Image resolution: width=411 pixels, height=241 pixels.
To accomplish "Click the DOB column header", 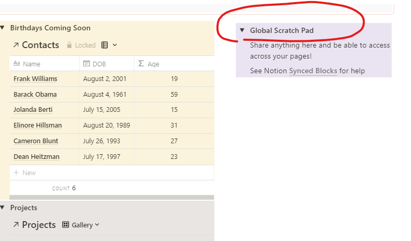I will pyautogui.click(x=98, y=64).
